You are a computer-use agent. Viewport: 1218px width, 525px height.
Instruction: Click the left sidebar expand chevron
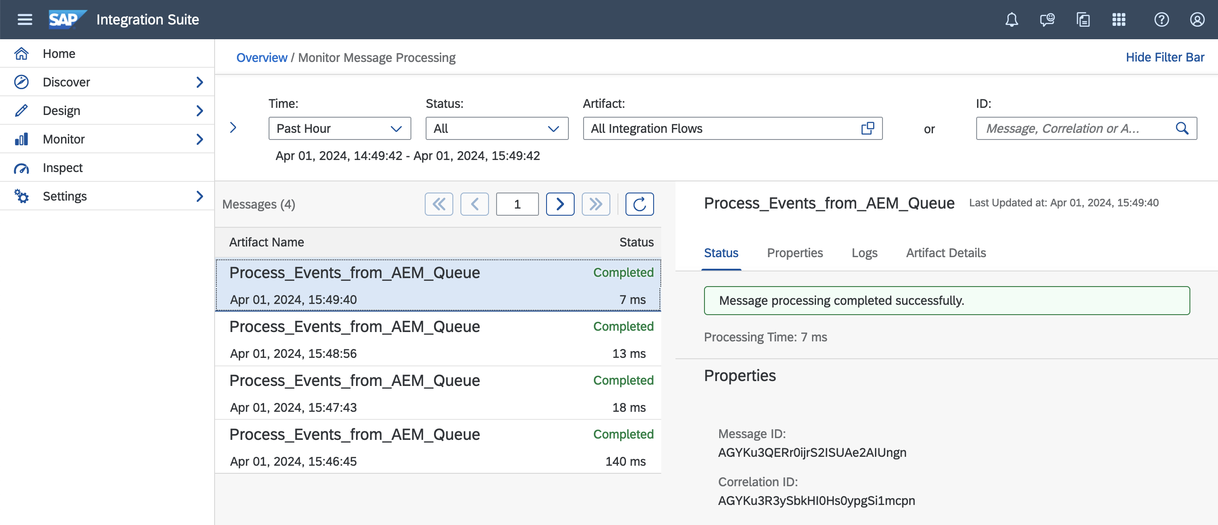click(x=232, y=127)
